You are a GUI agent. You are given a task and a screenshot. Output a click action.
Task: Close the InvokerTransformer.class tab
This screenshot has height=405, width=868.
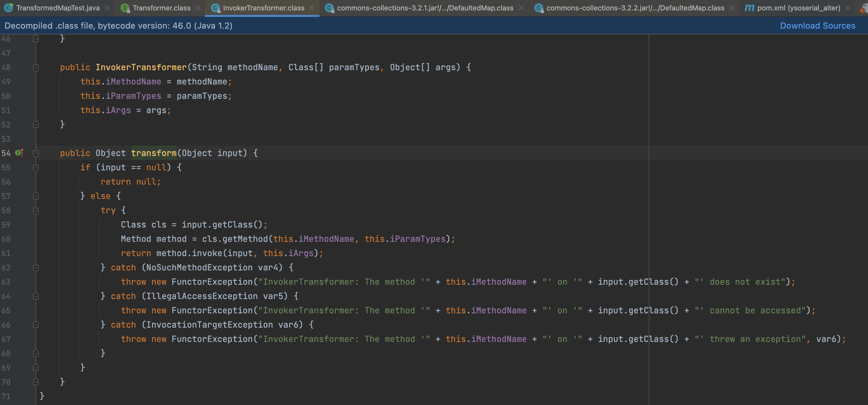312,8
